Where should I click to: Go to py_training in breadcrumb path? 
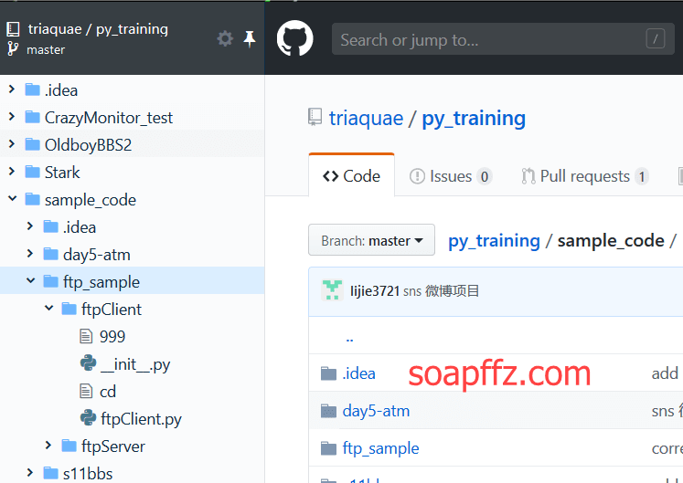tap(494, 241)
